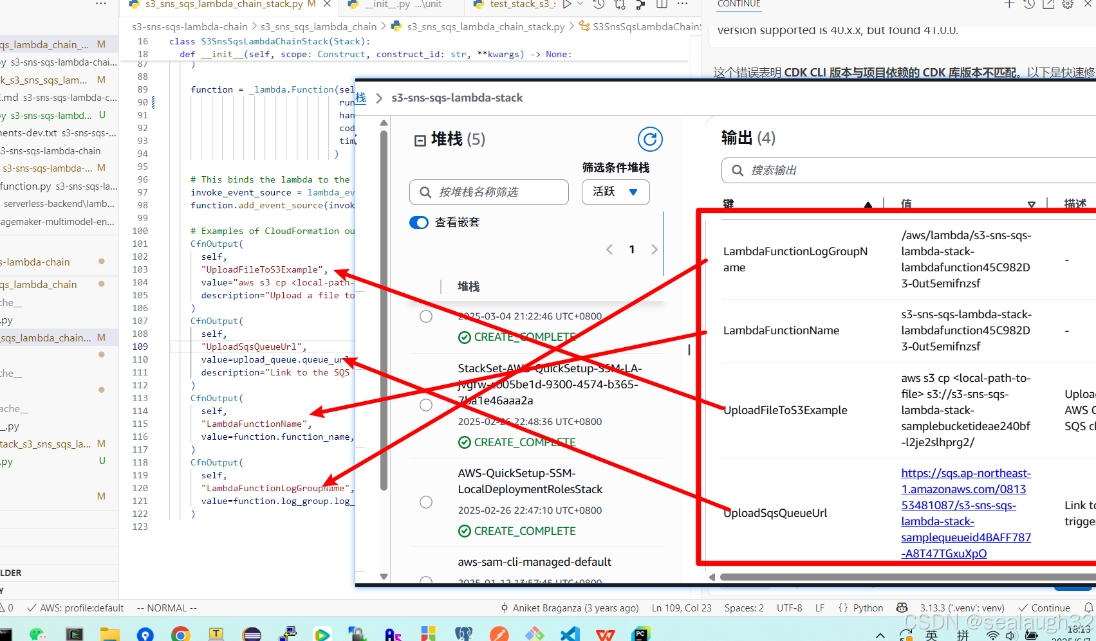Click the Wi-Fi network tray icon
Image resolution: width=1096 pixels, height=641 pixels.
point(993,635)
